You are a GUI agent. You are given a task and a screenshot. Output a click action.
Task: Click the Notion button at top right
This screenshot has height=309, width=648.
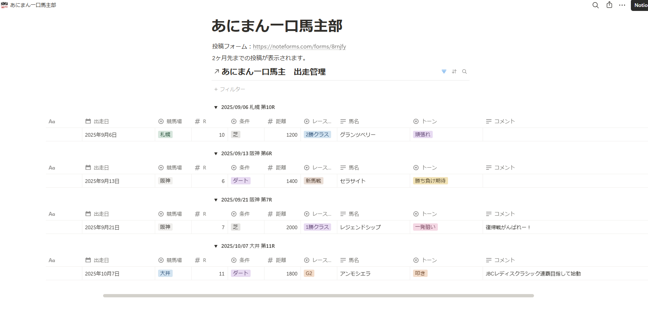coord(640,5)
